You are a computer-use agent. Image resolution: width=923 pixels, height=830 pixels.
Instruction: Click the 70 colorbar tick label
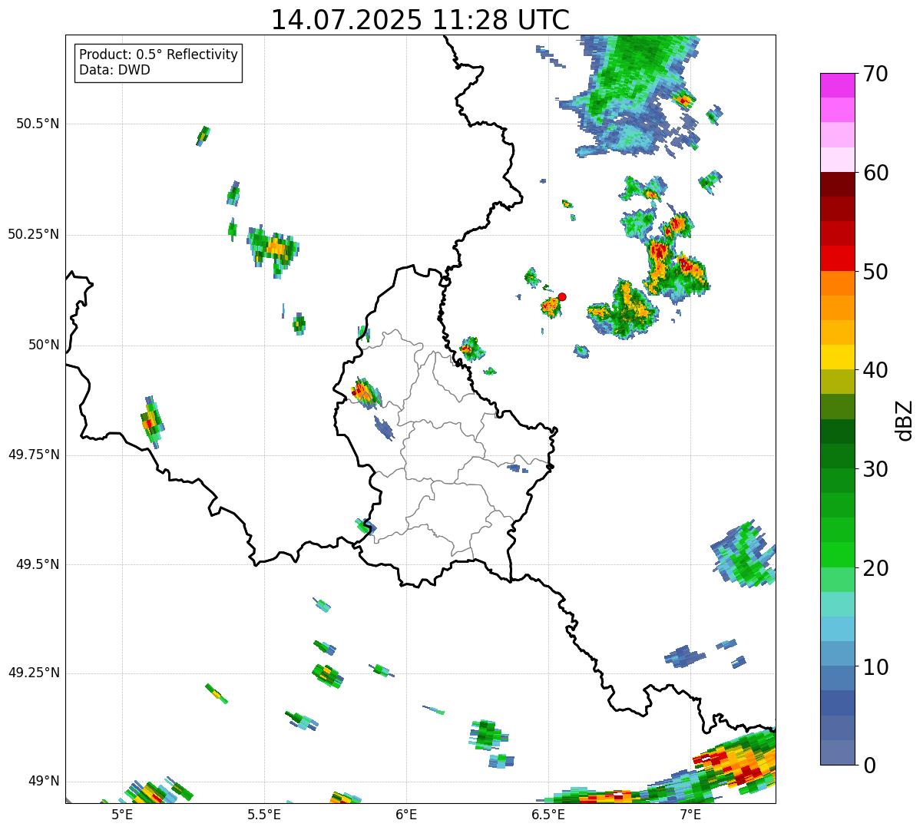click(x=875, y=74)
